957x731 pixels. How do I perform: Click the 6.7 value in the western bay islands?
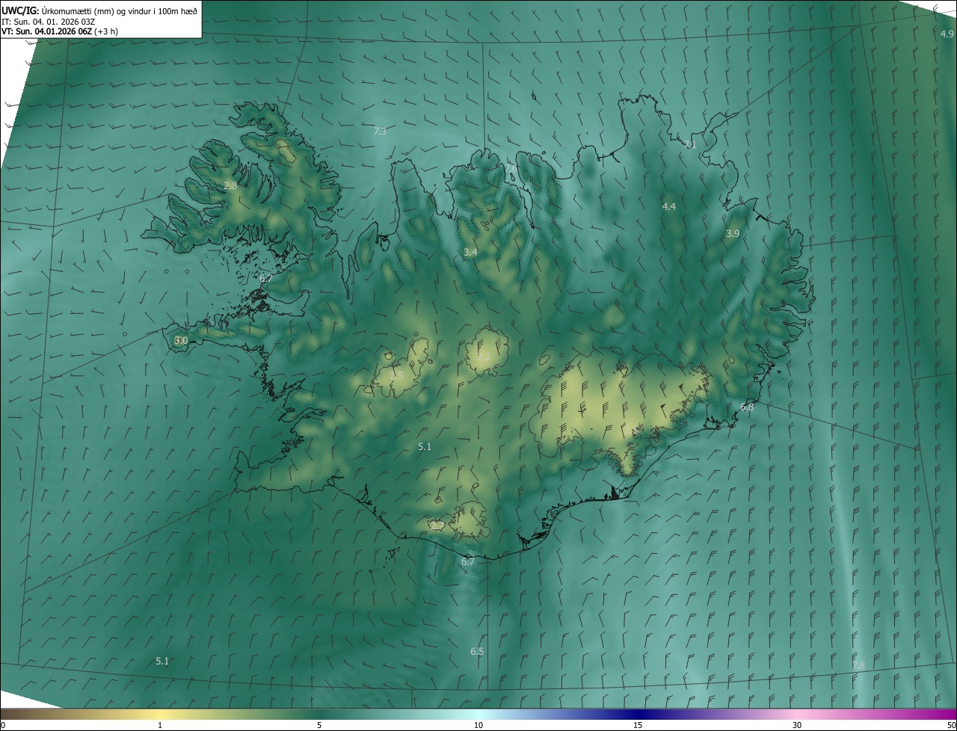265,279
